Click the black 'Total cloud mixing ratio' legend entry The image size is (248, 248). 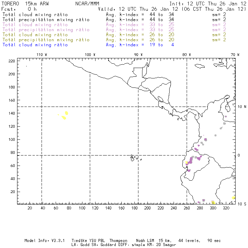(35, 14)
